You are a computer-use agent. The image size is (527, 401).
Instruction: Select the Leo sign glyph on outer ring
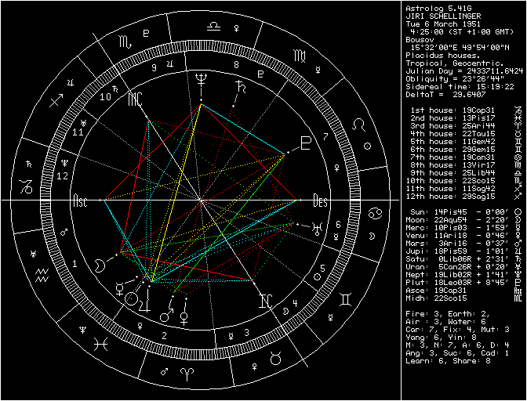coord(358,125)
